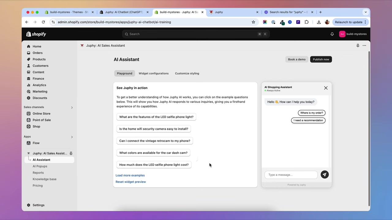Open Discounts section
Viewport: 392px width, 220px height.
pos(40,98)
